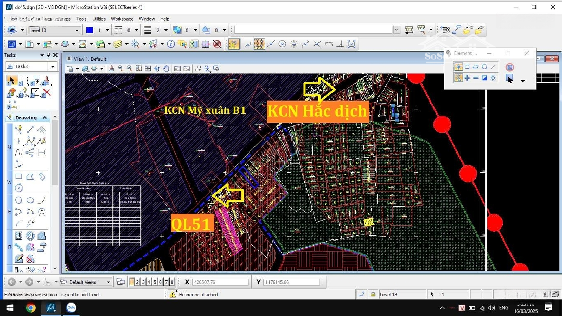Activate the Pan View hand tool
Viewport: 562px width, 316px height.
166,69
